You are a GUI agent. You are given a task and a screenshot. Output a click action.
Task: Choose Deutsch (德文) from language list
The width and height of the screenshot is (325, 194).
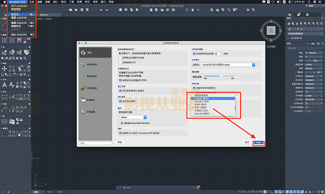coord(213,114)
